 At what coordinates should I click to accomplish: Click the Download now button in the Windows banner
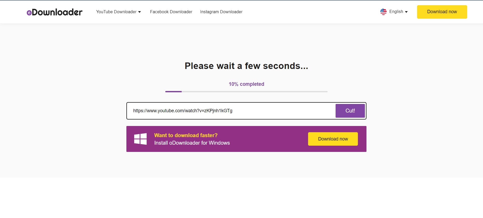coord(333,139)
